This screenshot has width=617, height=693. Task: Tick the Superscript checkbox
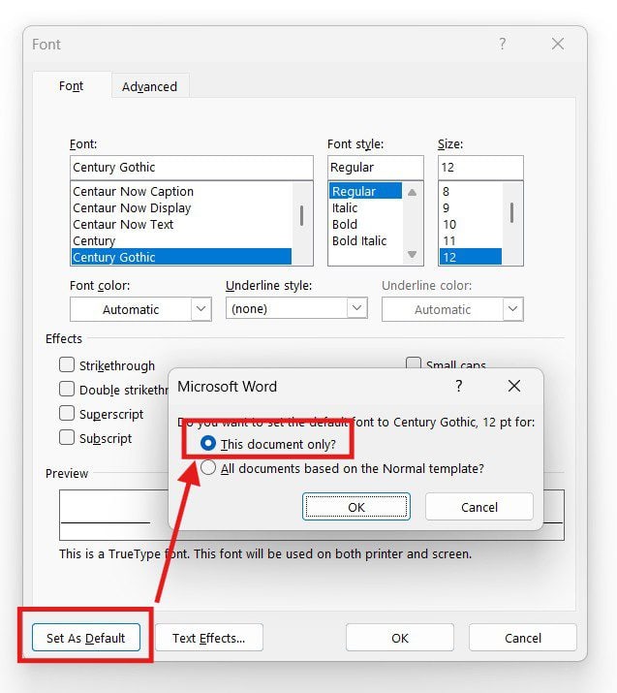pos(67,413)
